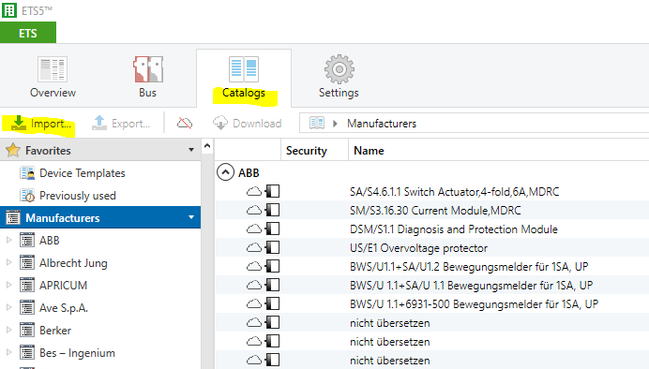Switch to the Overview tab
Screen dimensions: 649x369
coord(53,78)
